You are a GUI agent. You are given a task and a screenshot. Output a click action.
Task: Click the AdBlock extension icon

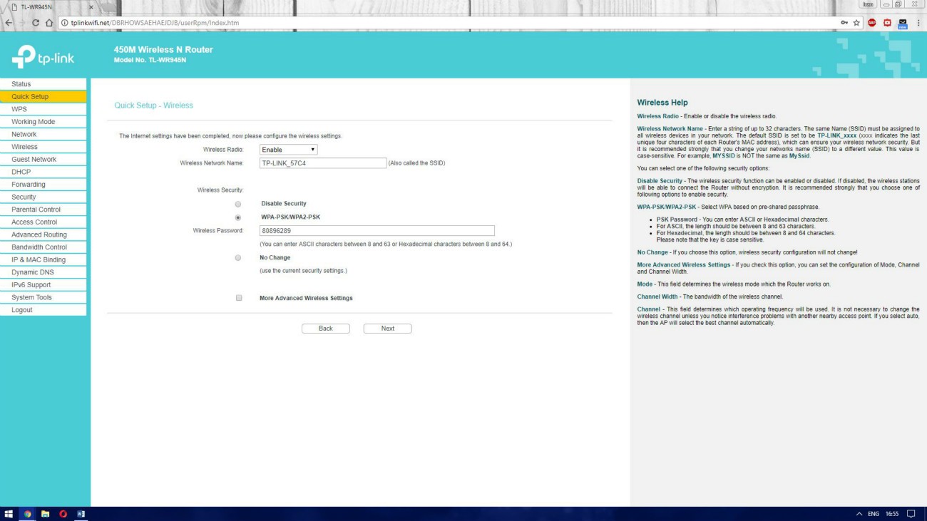point(872,23)
